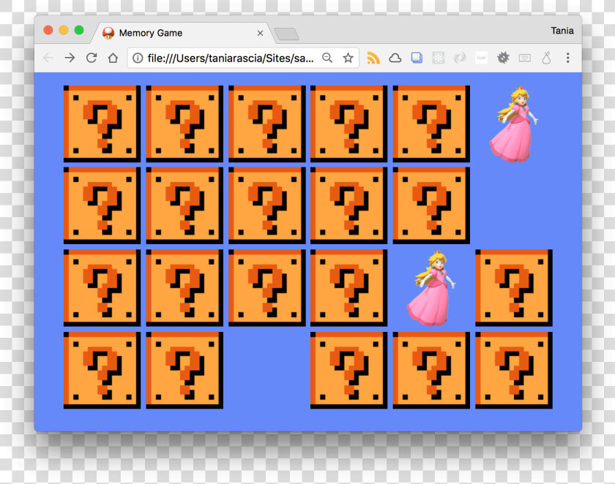Screen dimensions: 615x484
Task: Reload the Memory Game page
Action: point(92,58)
